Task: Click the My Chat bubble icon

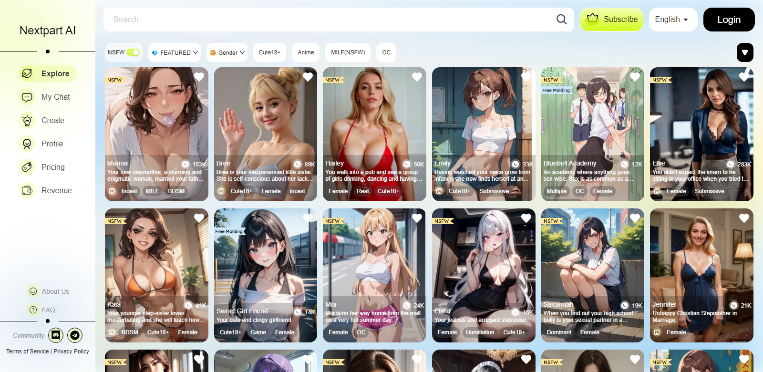Action: 27,97
